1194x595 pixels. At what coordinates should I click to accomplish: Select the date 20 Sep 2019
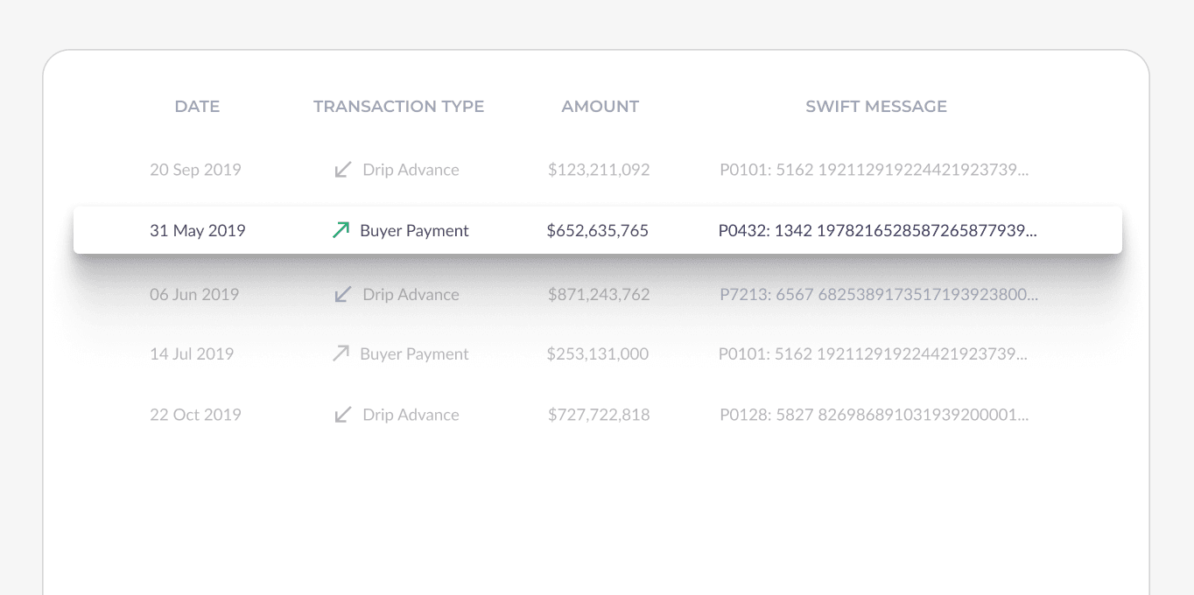[195, 170]
